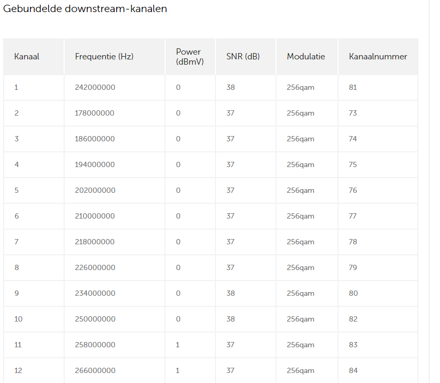Select the frequency 202000000 cell

click(95, 190)
